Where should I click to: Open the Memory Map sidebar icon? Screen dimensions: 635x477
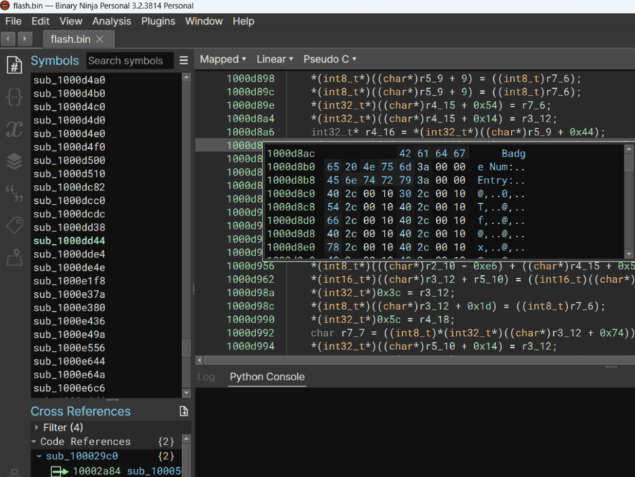pos(14,258)
